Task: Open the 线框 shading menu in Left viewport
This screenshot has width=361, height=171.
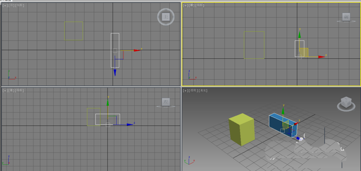Action: (19, 91)
